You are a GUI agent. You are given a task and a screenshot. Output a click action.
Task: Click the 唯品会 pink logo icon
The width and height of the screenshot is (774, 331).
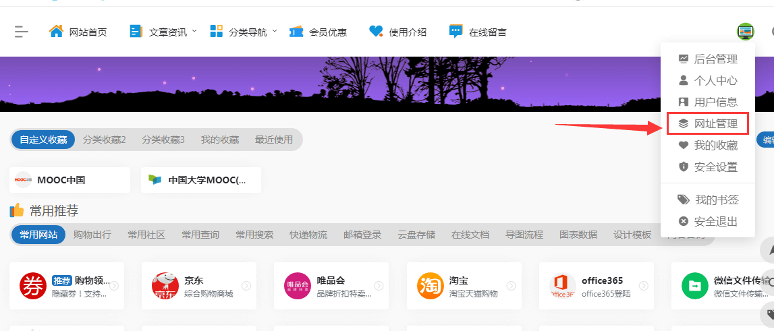tap(297, 286)
